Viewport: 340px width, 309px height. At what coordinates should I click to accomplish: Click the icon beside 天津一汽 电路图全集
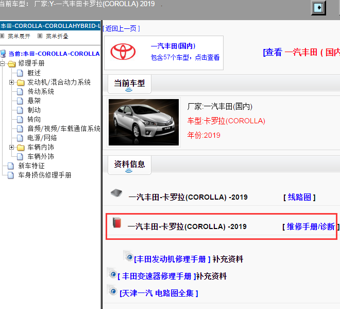click(112, 290)
